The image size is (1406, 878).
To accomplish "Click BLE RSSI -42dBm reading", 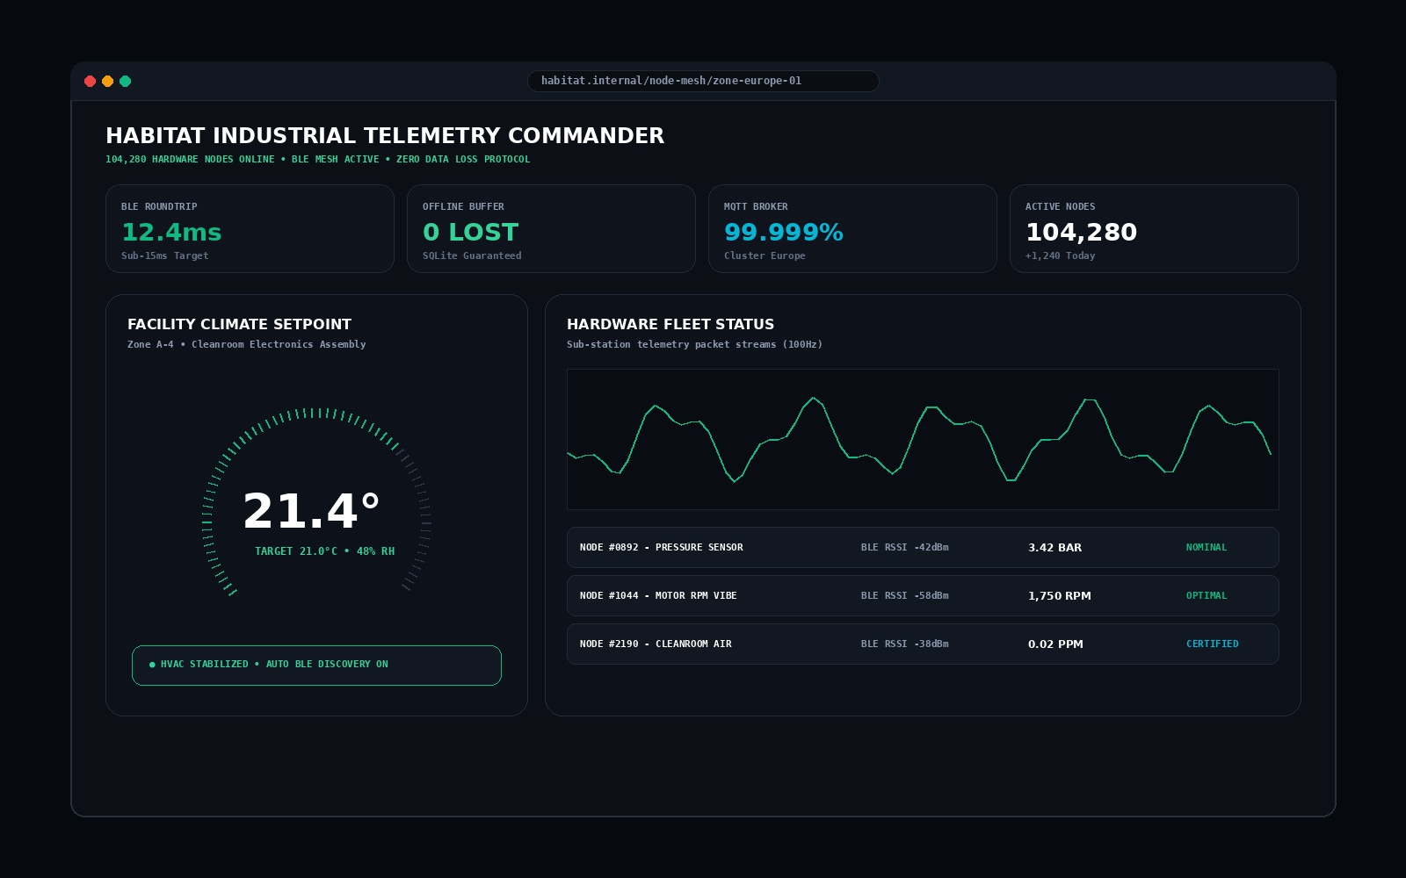I will [x=905, y=548].
